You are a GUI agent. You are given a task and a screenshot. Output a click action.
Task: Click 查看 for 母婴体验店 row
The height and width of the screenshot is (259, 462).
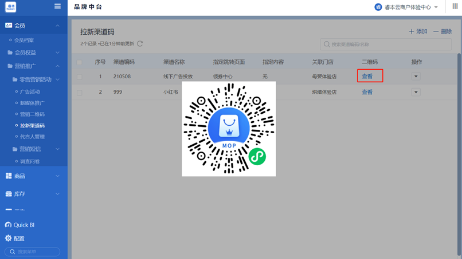367,76
